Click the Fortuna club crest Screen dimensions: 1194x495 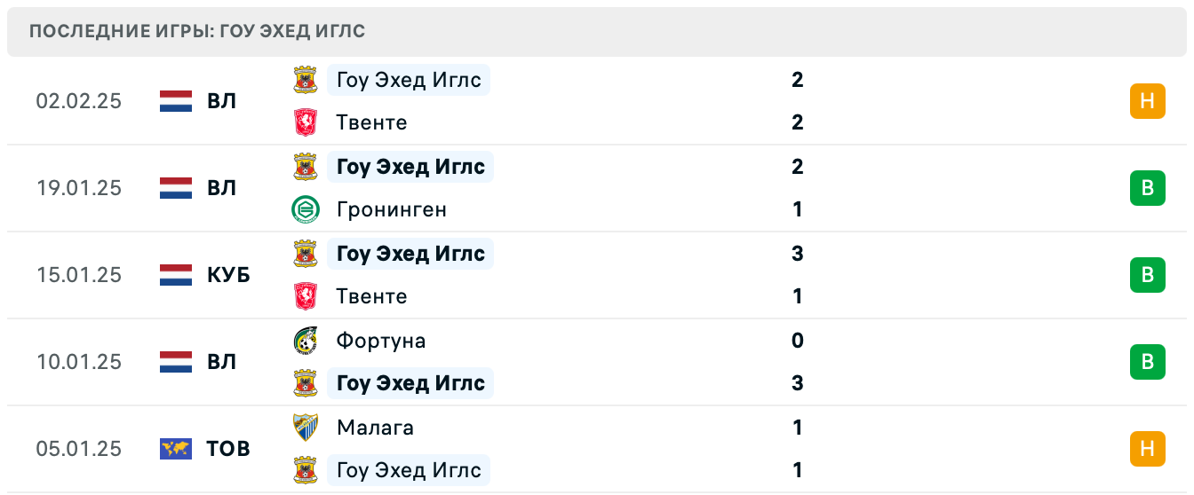[x=306, y=341]
